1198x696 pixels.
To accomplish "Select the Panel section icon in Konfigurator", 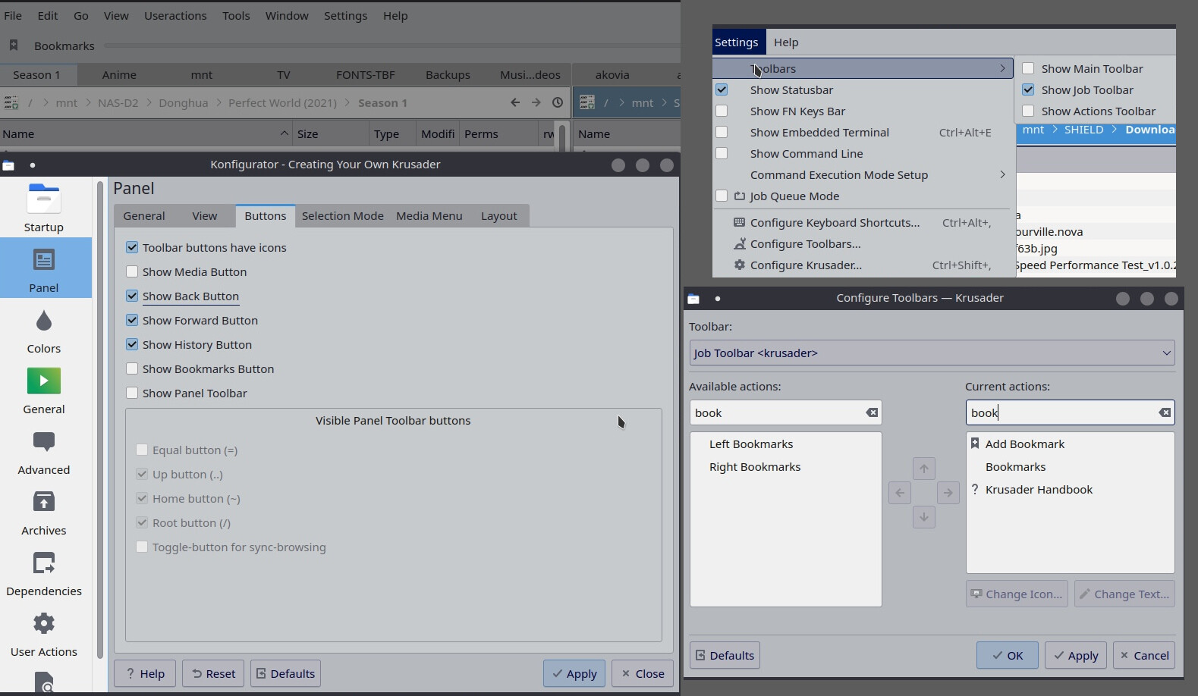I will [44, 260].
